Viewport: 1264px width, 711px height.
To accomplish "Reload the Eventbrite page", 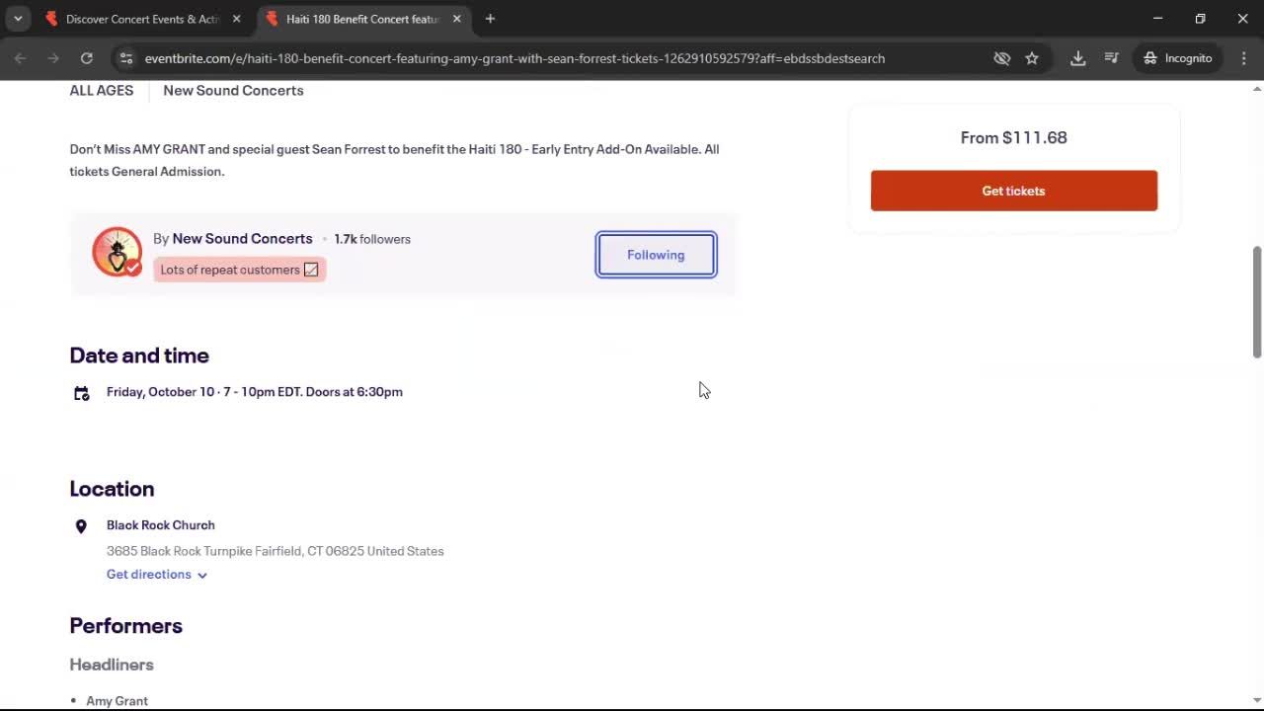I will coord(87,58).
